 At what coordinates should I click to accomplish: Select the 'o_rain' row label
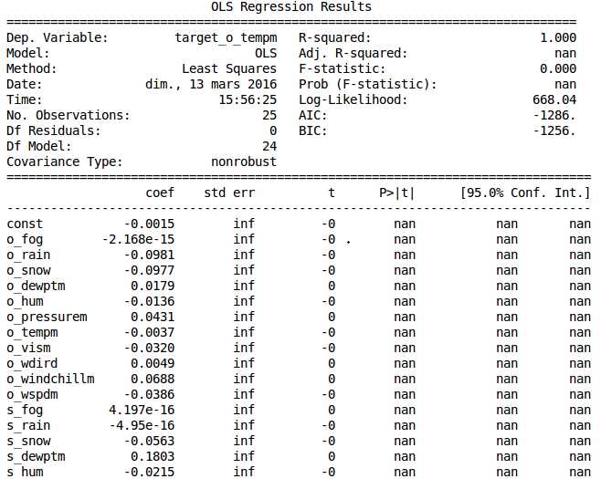pyautogui.click(x=28, y=255)
